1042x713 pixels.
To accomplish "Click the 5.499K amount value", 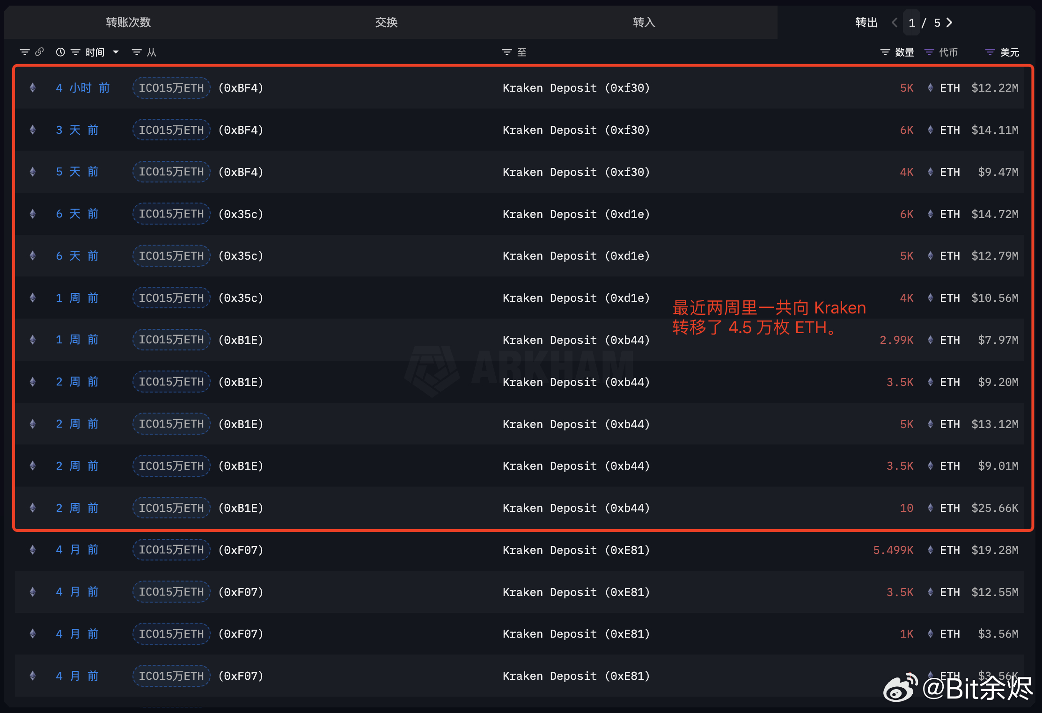I will pyautogui.click(x=893, y=550).
